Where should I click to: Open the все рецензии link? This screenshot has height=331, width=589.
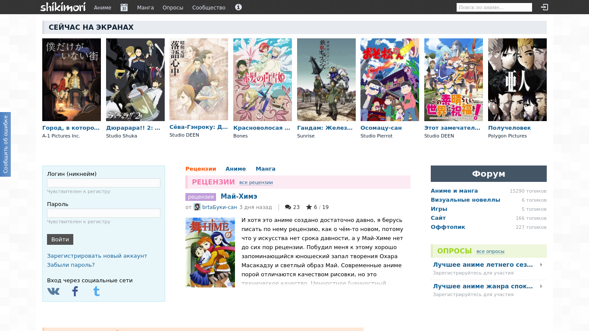[x=256, y=183]
